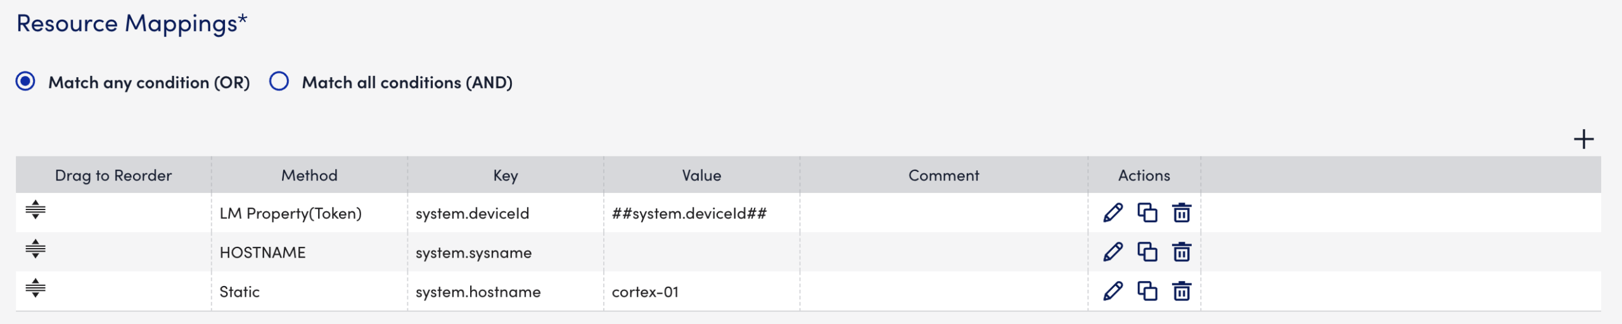Edit the LM Property(Token) mapping row
Image resolution: width=1622 pixels, height=324 pixels.
1113,213
